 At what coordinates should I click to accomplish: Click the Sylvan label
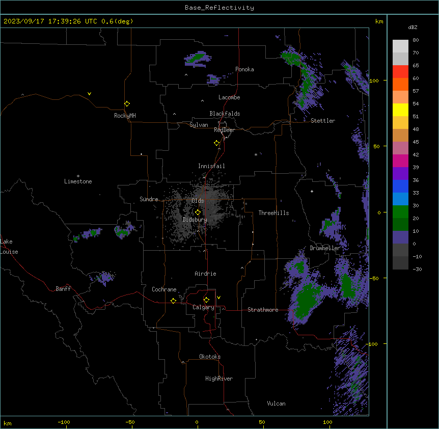(199, 125)
